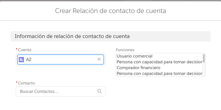This screenshot has height=110, width=221.
Task: Click the Información de relación section header
Action: 72,36
